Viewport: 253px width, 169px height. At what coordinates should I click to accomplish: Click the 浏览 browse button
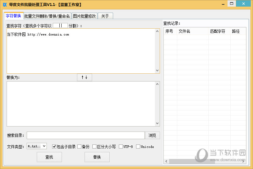[x=152, y=135]
